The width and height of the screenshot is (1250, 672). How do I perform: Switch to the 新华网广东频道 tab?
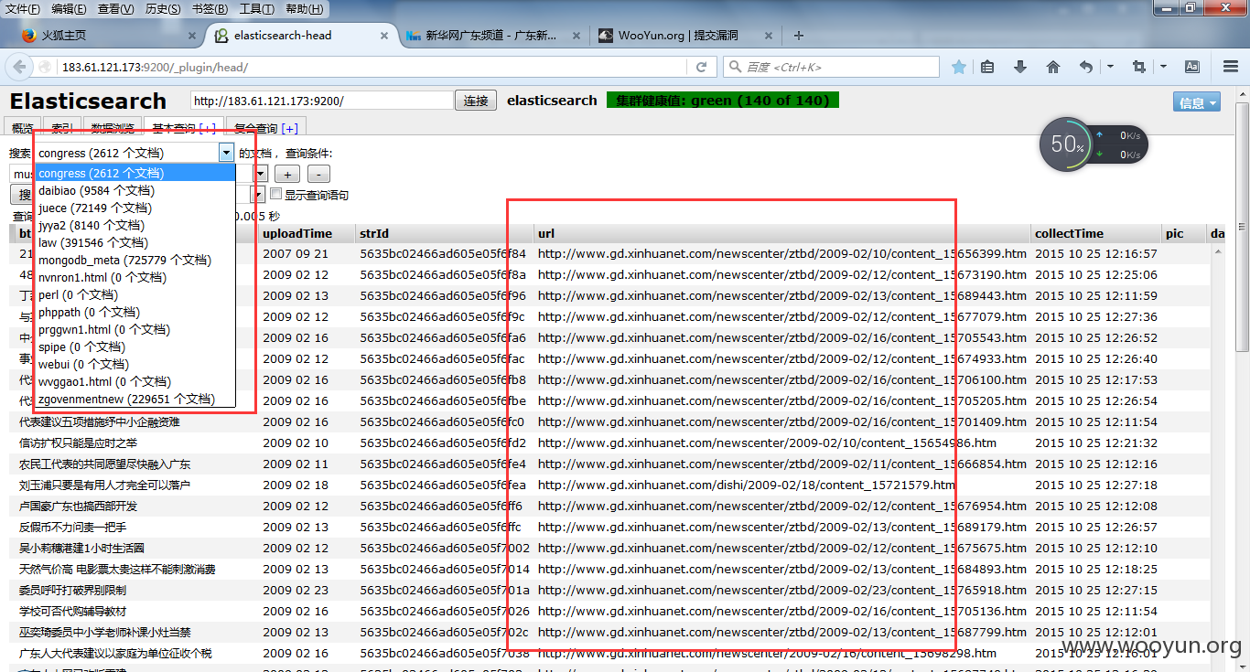tap(494, 36)
